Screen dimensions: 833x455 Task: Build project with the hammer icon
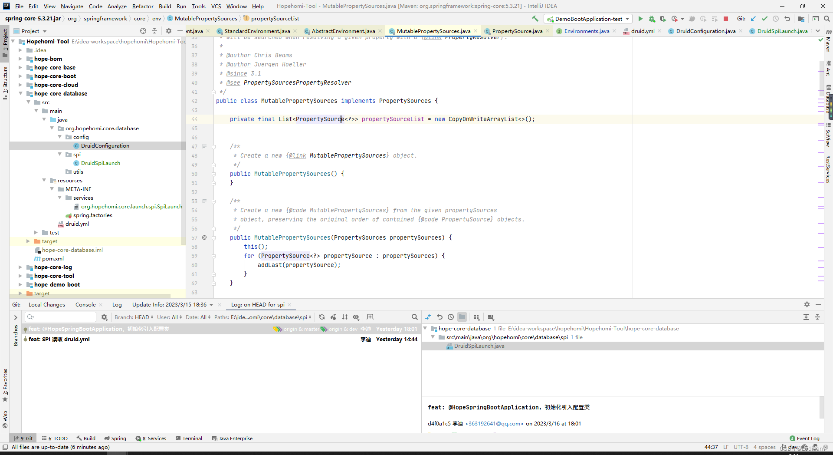[535, 19]
